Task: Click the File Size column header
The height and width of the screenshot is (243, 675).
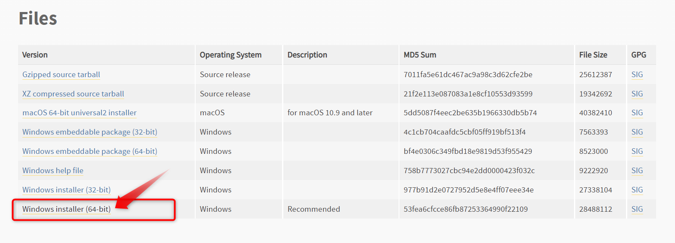Action: coord(593,55)
